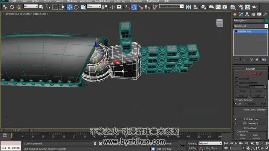The width and height of the screenshot is (269, 151).
Task: Select Element sub-object level icon
Action: point(260,73)
